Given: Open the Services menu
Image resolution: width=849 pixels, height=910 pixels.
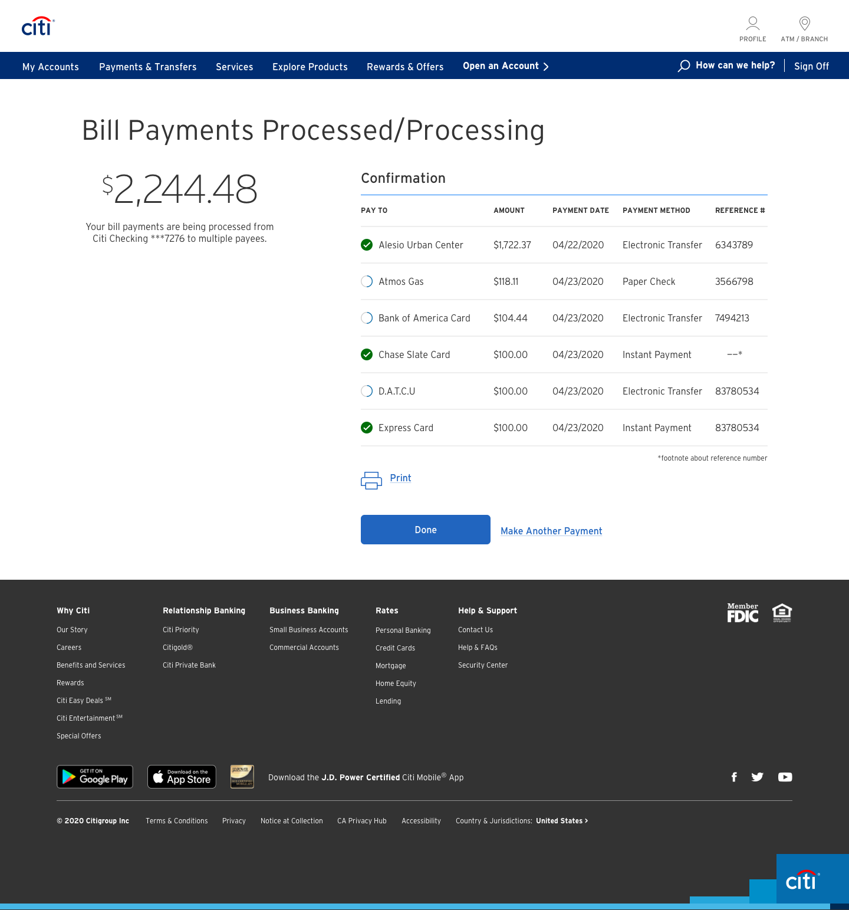Looking at the screenshot, I should click(x=235, y=67).
